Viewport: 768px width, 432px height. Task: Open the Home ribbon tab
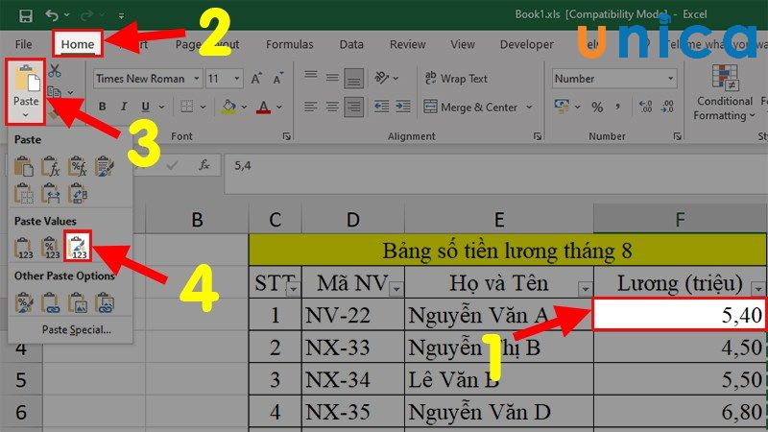[78, 44]
